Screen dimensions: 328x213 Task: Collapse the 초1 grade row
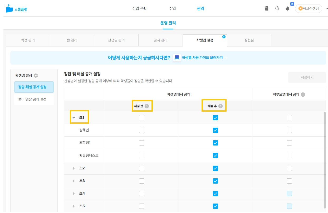point(74,117)
